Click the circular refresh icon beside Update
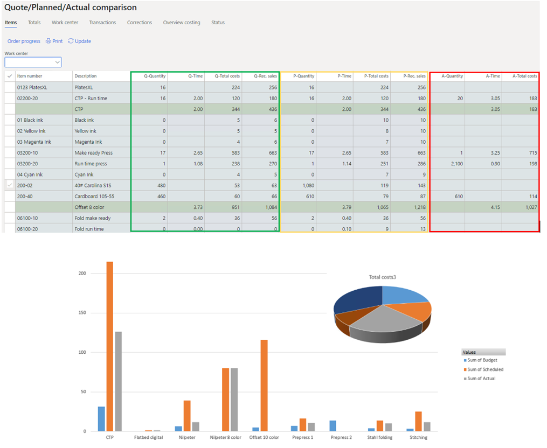The image size is (547, 448). click(x=71, y=41)
